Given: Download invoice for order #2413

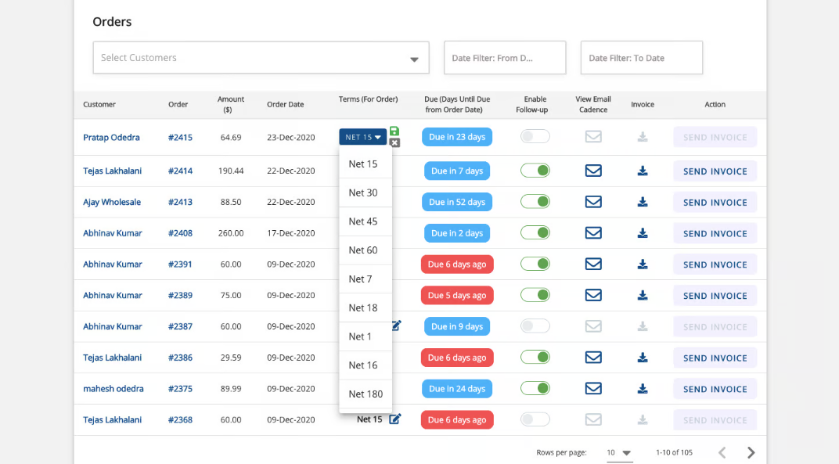Looking at the screenshot, I should (643, 202).
